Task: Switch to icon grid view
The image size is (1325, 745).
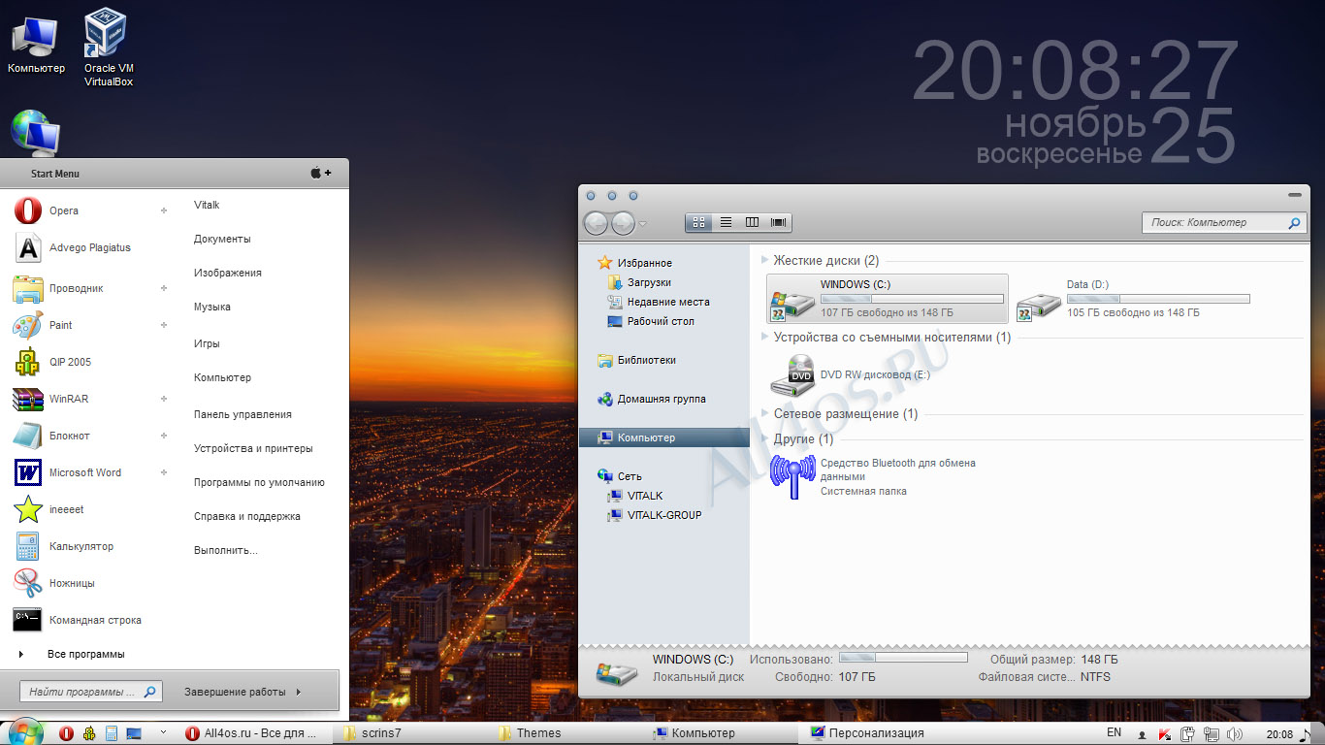Action: click(x=698, y=222)
